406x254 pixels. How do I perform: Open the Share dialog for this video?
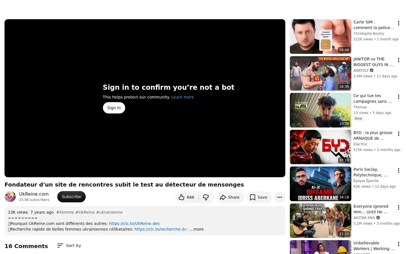click(x=230, y=197)
